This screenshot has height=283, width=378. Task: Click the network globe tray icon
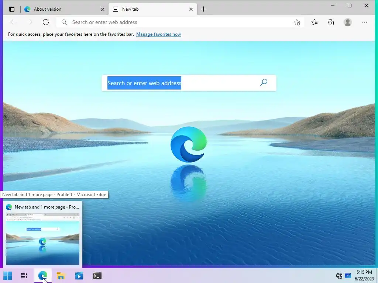coord(339,276)
